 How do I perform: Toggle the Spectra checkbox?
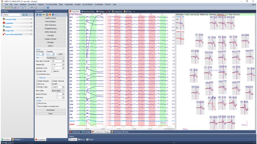52,71
